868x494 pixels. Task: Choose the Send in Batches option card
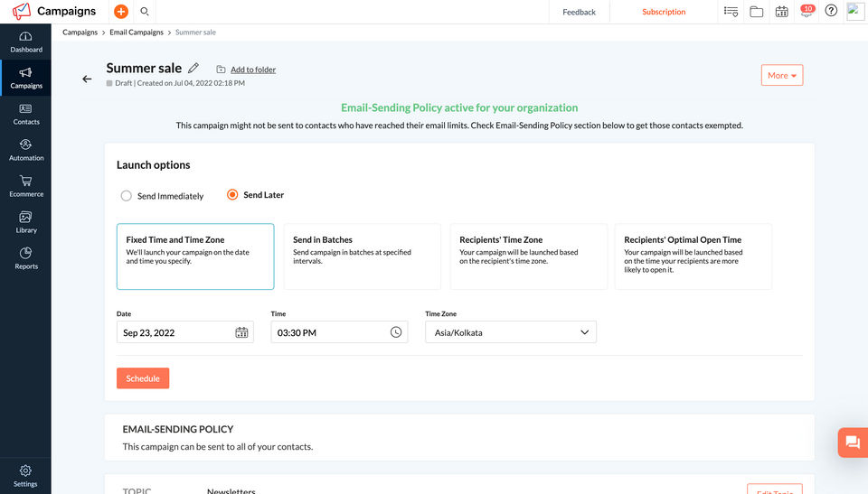pos(362,256)
